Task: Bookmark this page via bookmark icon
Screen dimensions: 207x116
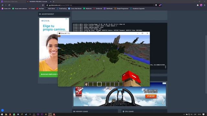Action: [43, 5]
